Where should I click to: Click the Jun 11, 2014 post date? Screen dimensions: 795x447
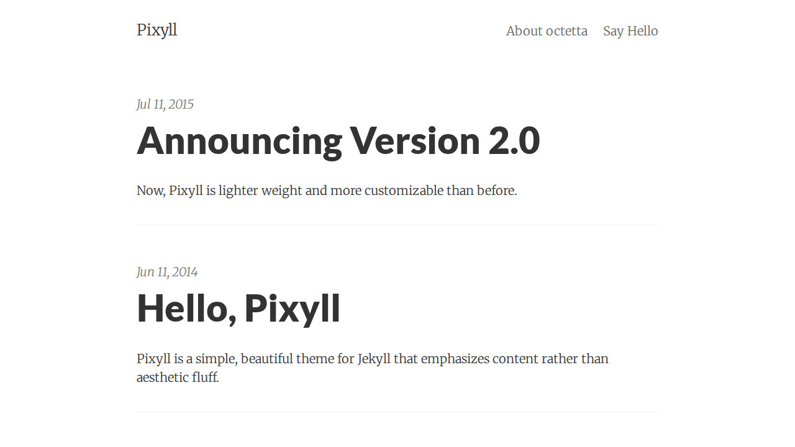[167, 272]
